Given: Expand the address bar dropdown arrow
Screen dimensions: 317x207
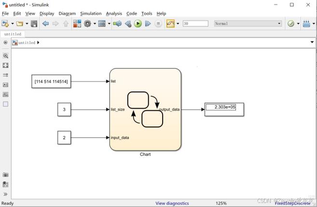Looking at the screenshot, I should tap(312, 42).
